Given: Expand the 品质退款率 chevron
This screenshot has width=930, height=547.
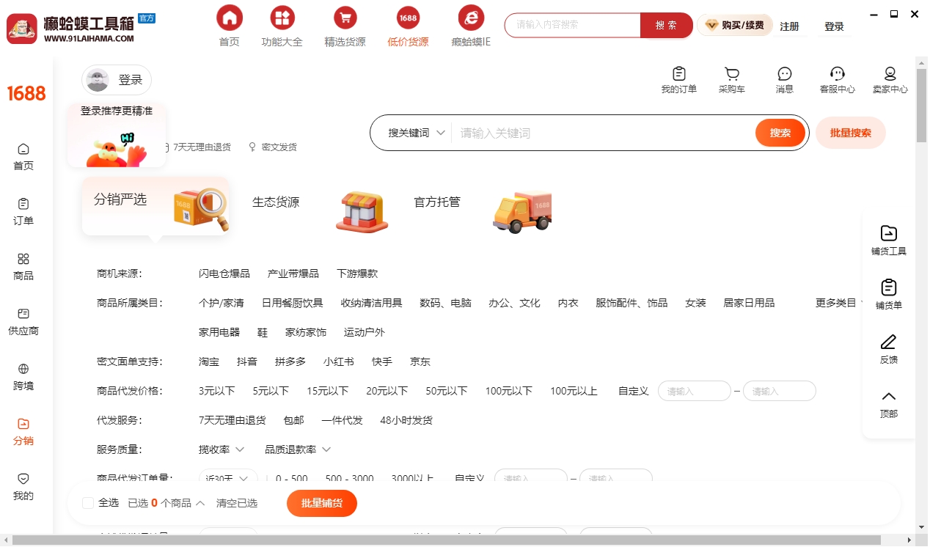Looking at the screenshot, I should point(326,449).
